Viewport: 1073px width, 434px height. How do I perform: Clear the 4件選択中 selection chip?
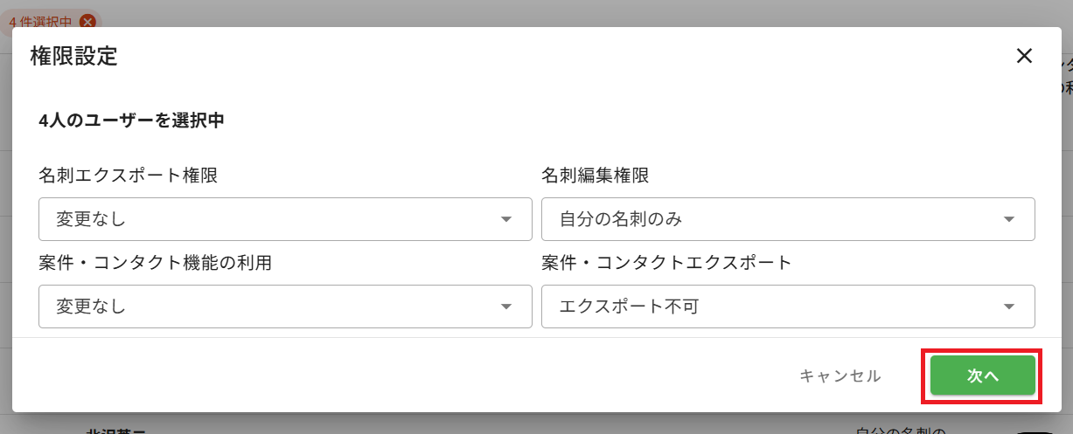coord(87,22)
